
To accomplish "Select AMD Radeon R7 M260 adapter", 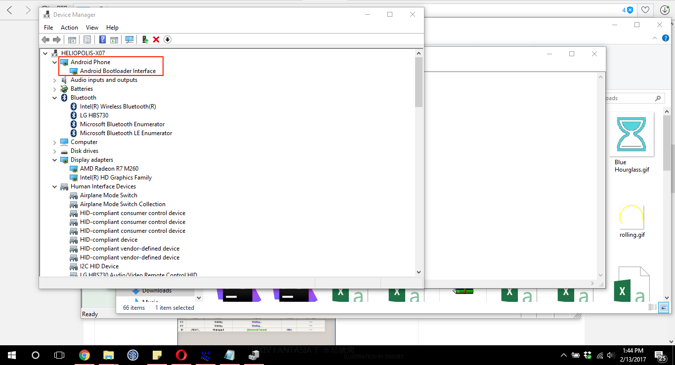I will (x=109, y=169).
